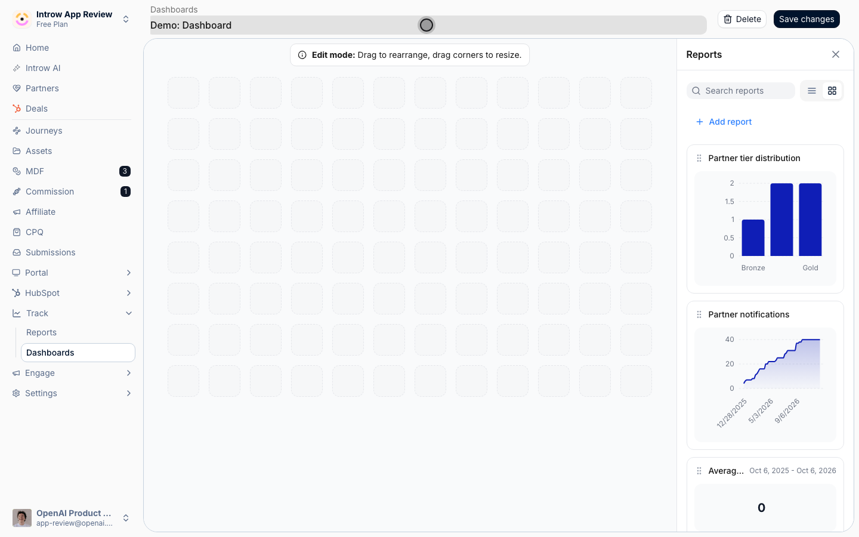Click the Deals HubSpot icon

point(17,109)
